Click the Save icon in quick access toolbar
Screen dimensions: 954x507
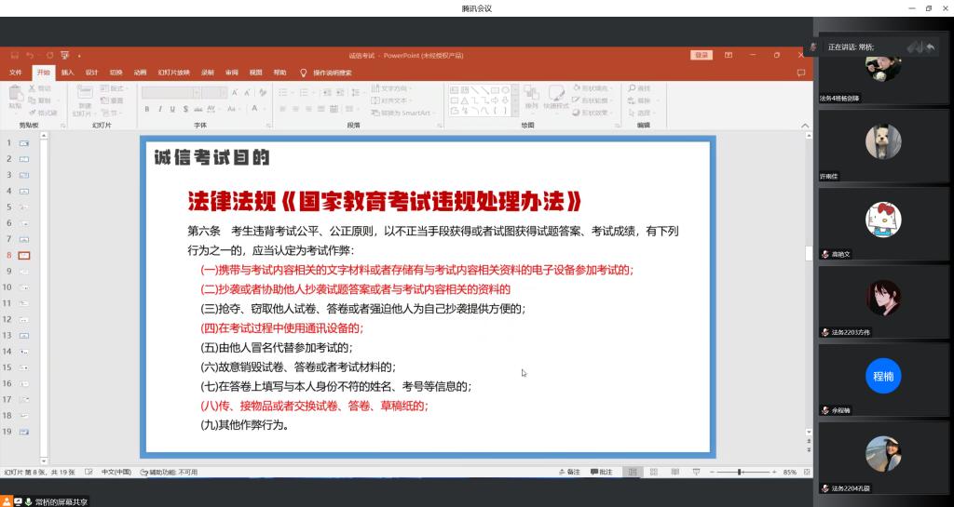click(x=14, y=56)
